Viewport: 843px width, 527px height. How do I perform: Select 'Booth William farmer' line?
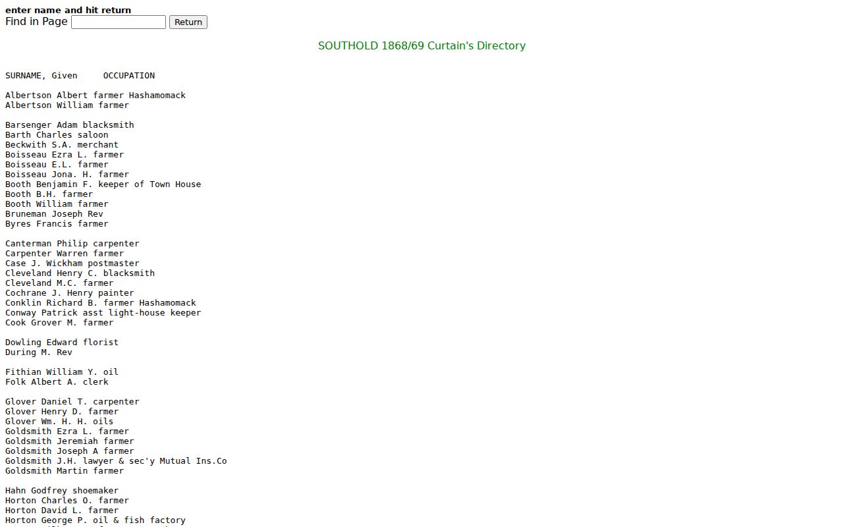click(x=57, y=204)
